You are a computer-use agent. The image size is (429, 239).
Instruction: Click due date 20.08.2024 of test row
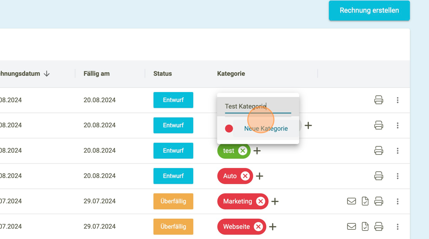tap(100, 151)
